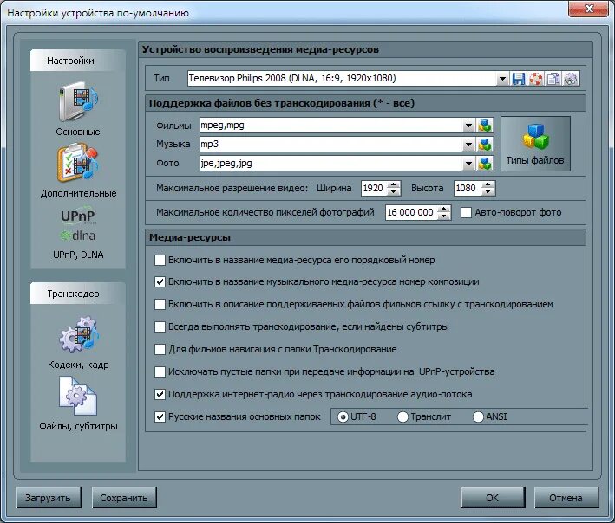Click the Отмена button
The image size is (615, 523).
566,498
